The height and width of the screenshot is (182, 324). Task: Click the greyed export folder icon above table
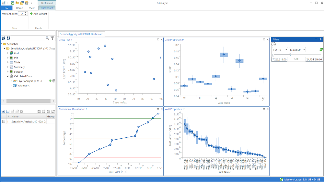tap(13, 112)
